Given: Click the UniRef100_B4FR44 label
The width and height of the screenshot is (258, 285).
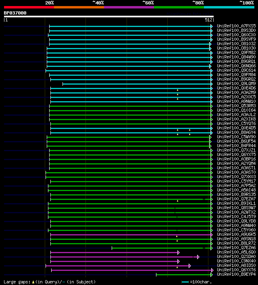Looking at the screenshot, I should point(236,146).
